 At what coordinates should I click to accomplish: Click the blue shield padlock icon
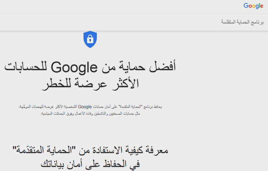pyautogui.click(x=90, y=39)
